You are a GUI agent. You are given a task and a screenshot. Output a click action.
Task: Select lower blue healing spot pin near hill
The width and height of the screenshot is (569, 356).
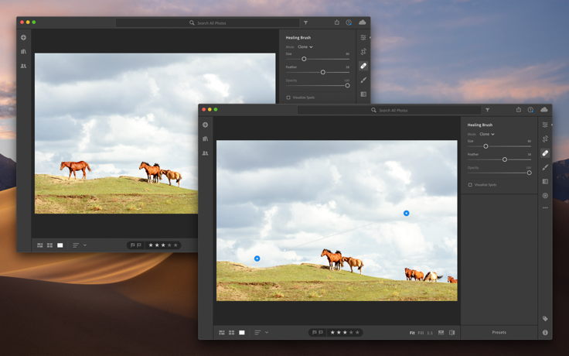pyautogui.click(x=257, y=258)
